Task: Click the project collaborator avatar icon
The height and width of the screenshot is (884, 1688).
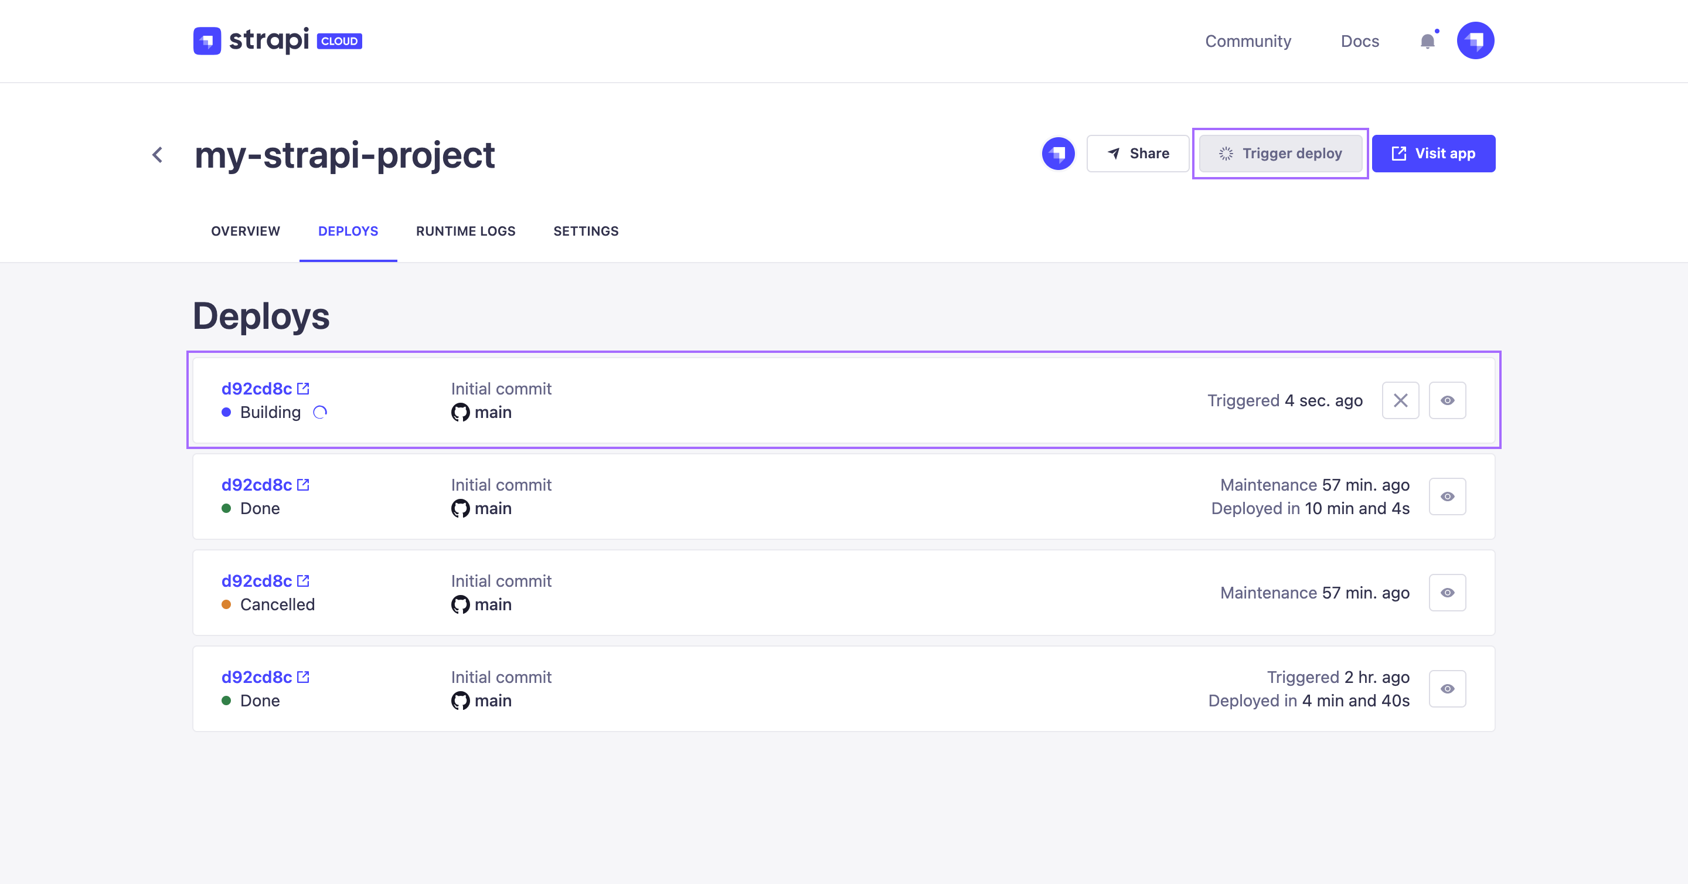Action: point(1057,154)
